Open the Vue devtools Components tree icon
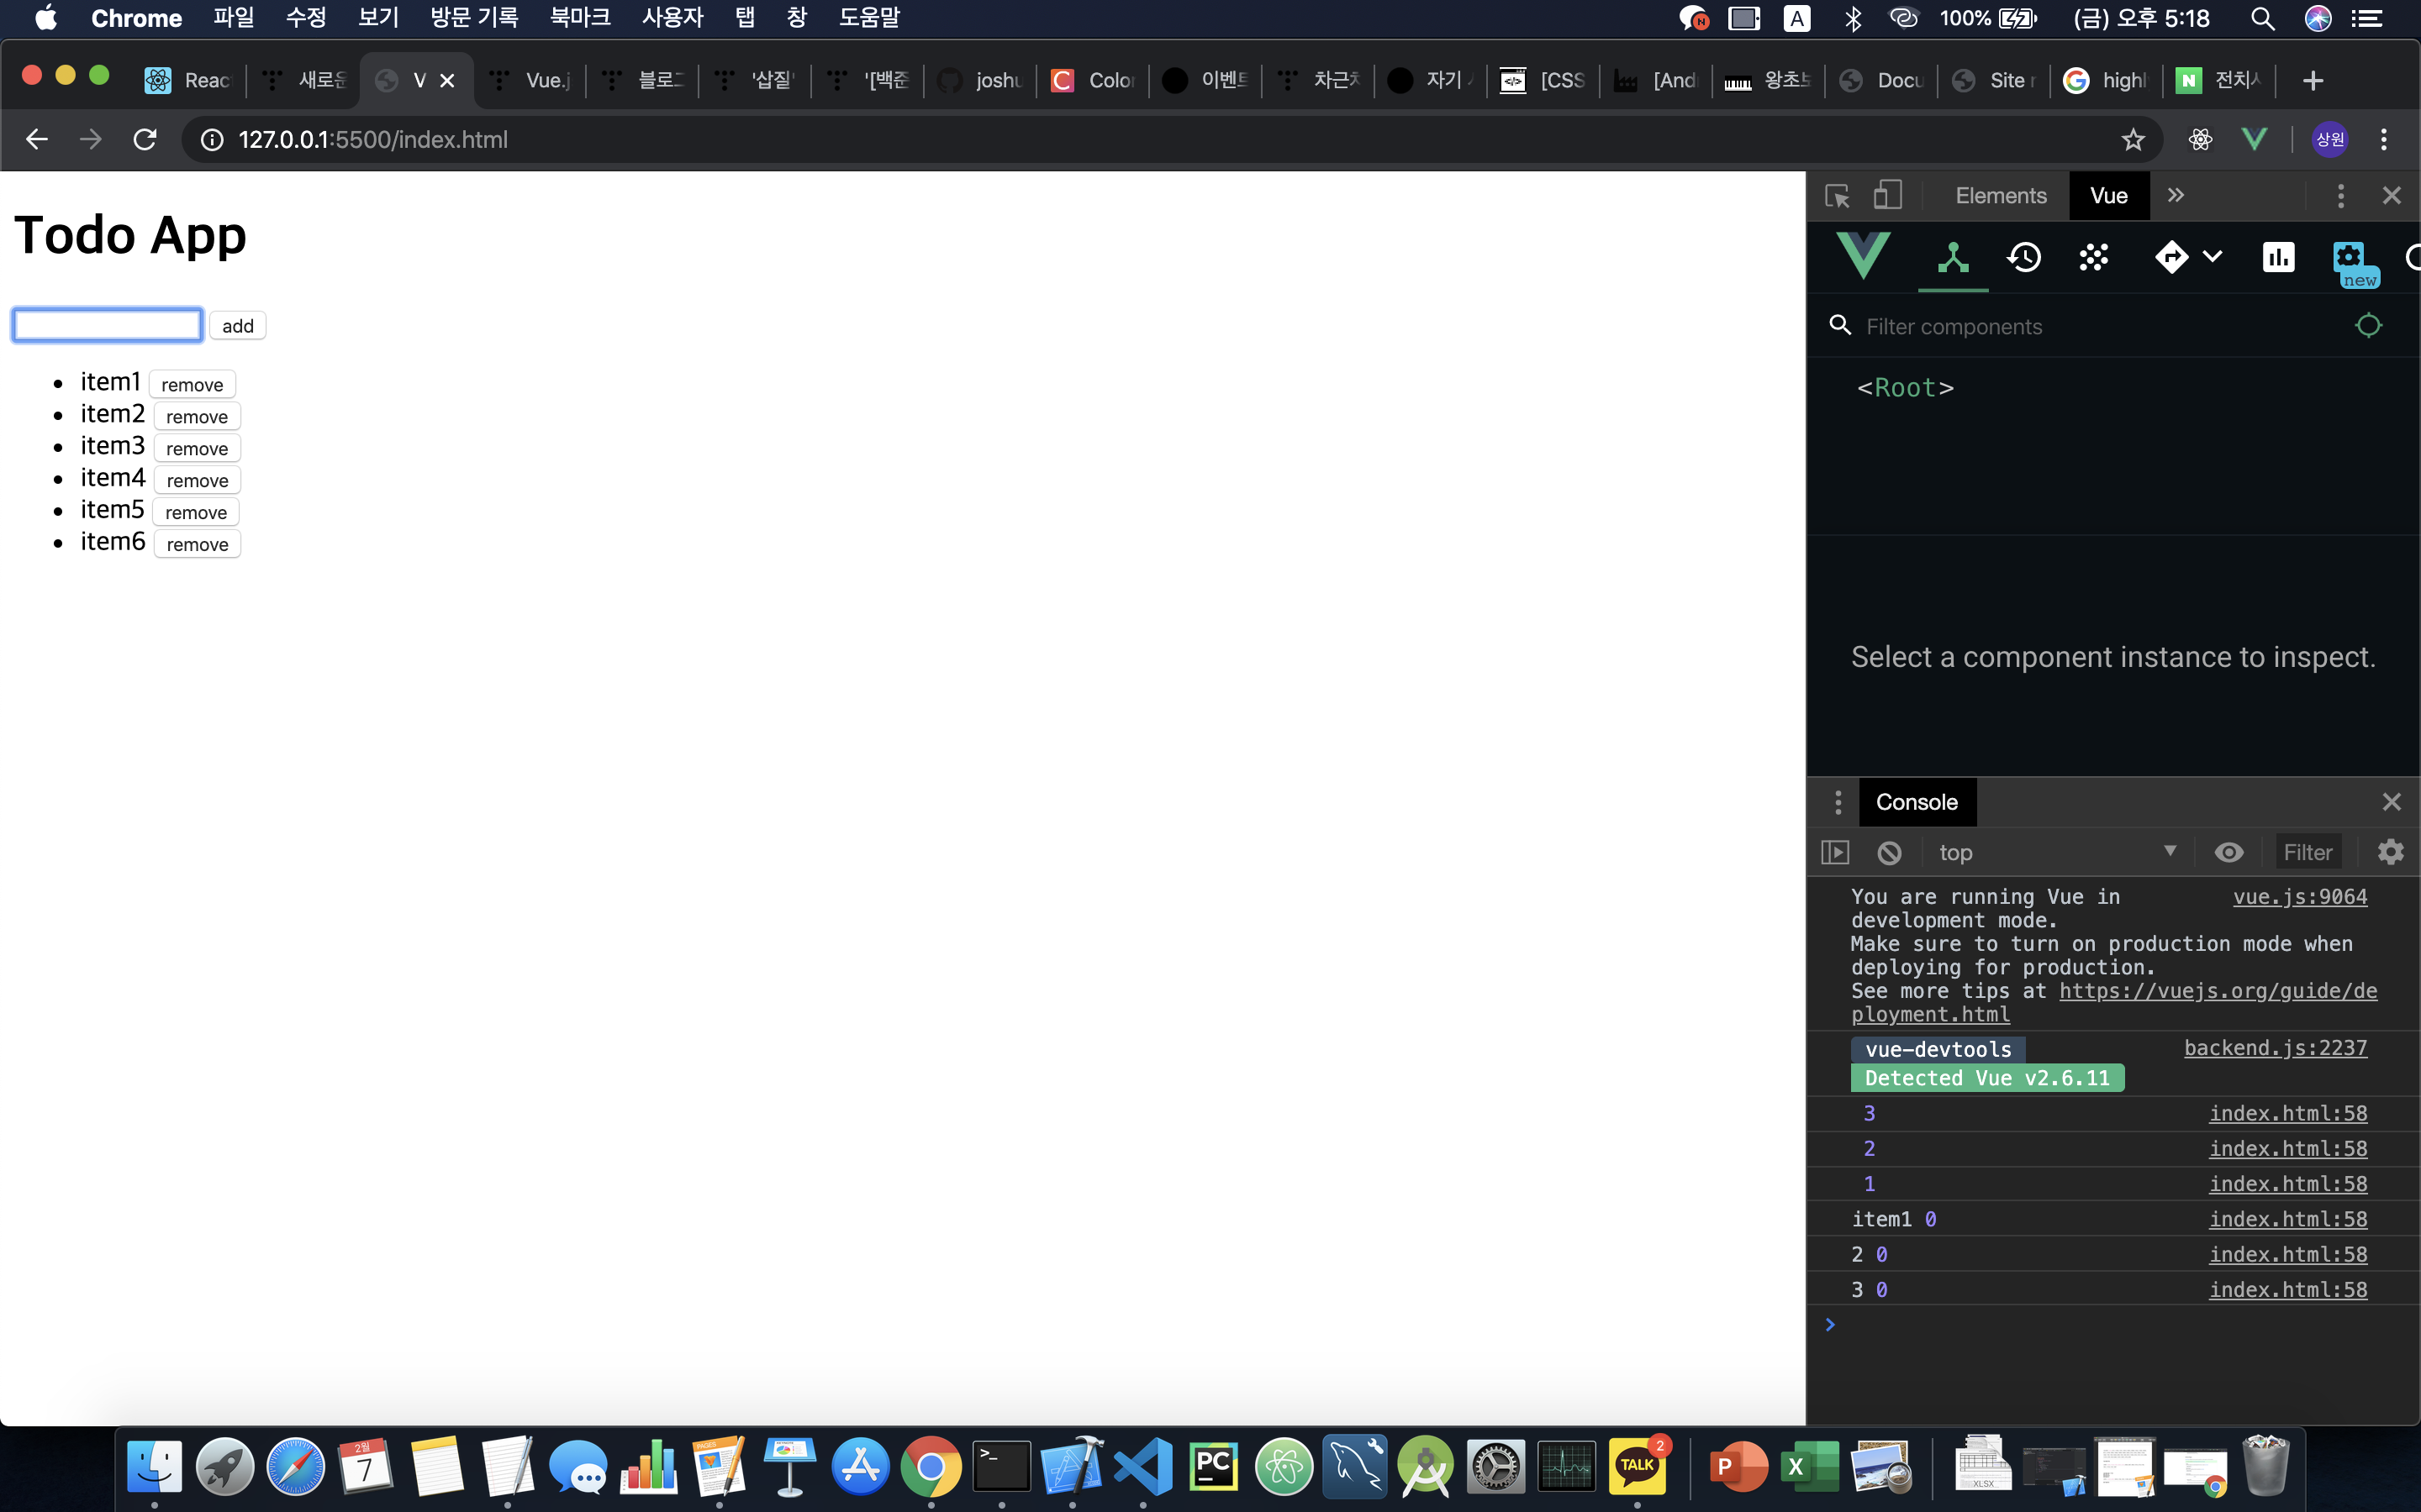The image size is (2421, 1512). pyautogui.click(x=1952, y=258)
